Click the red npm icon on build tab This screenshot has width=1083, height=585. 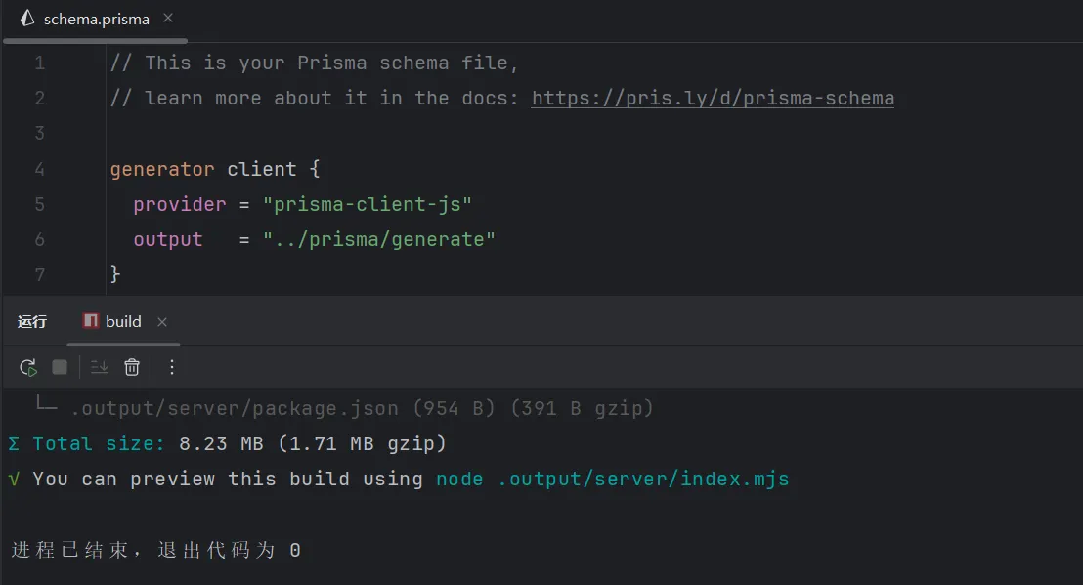click(91, 321)
